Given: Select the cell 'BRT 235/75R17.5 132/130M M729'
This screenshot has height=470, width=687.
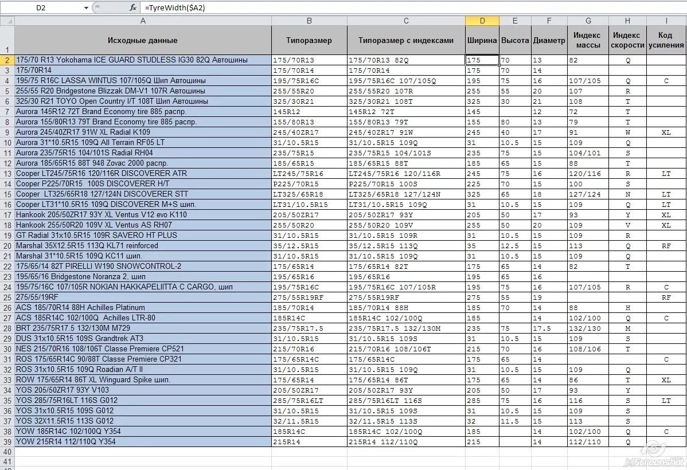Looking at the screenshot, I should click(x=143, y=328).
